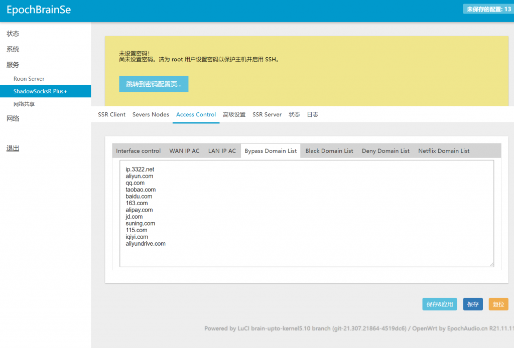The height and width of the screenshot is (348, 514).
Task: Open Deny Domain List sub-tab
Action: pyautogui.click(x=385, y=151)
